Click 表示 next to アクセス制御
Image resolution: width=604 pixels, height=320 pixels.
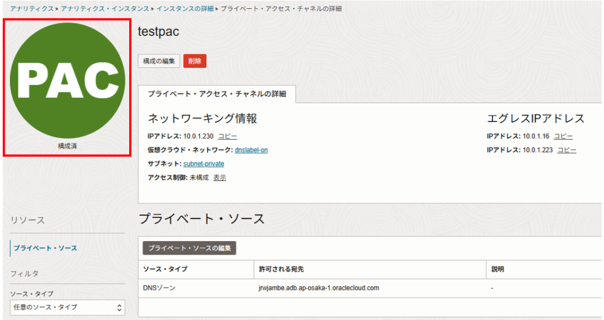(x=219, y=177)
